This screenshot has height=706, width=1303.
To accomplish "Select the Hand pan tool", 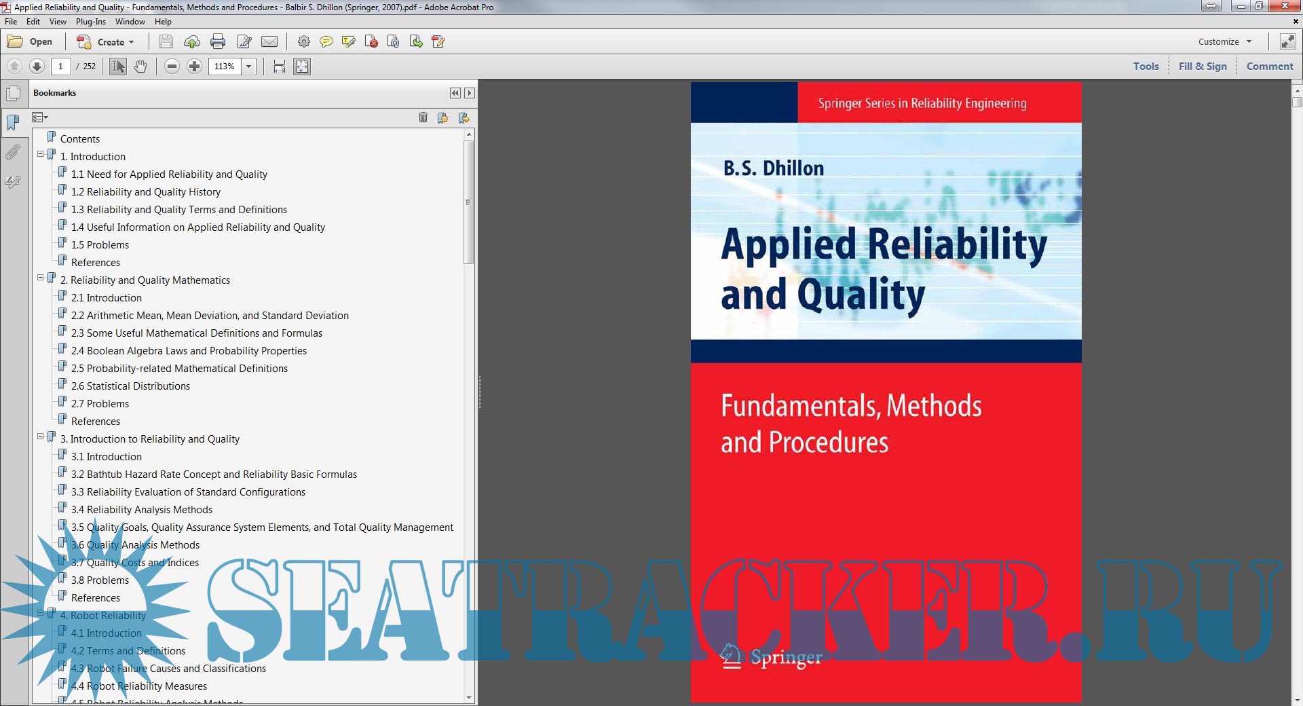I will [140, 67].
